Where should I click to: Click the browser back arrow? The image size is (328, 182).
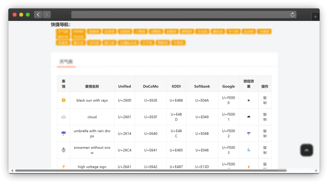point(38,15)
